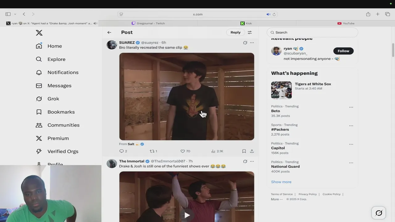Image resolution: width=395 pixels, height=222 pixels.
Task: Open the floating Grok button
Action: (x=379, y=213)
